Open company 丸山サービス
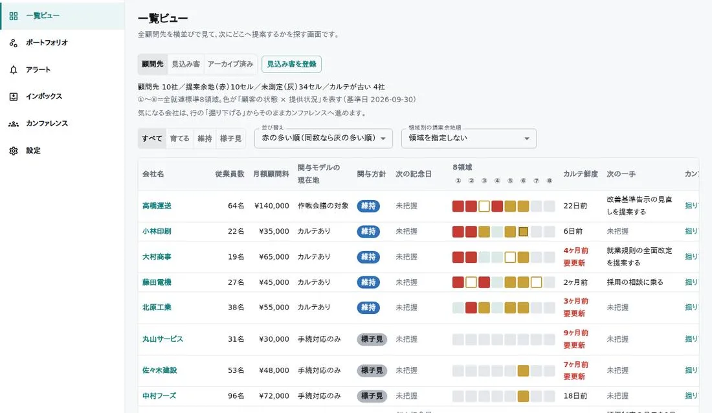 click(x=162, y=339)
